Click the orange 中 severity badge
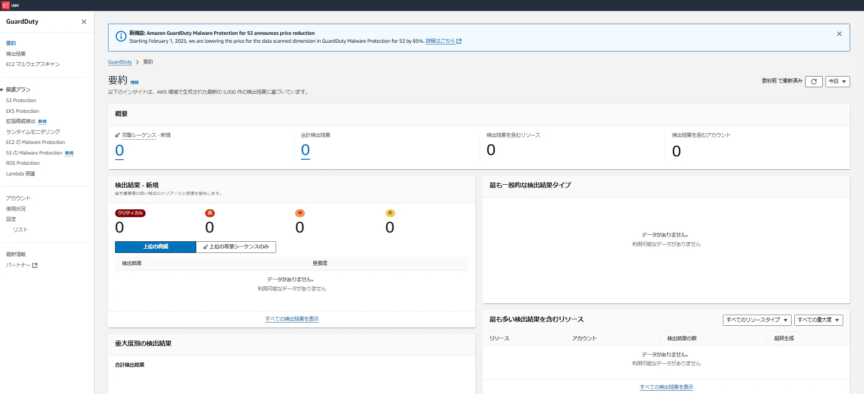864x394 pixels. [300, 213]
